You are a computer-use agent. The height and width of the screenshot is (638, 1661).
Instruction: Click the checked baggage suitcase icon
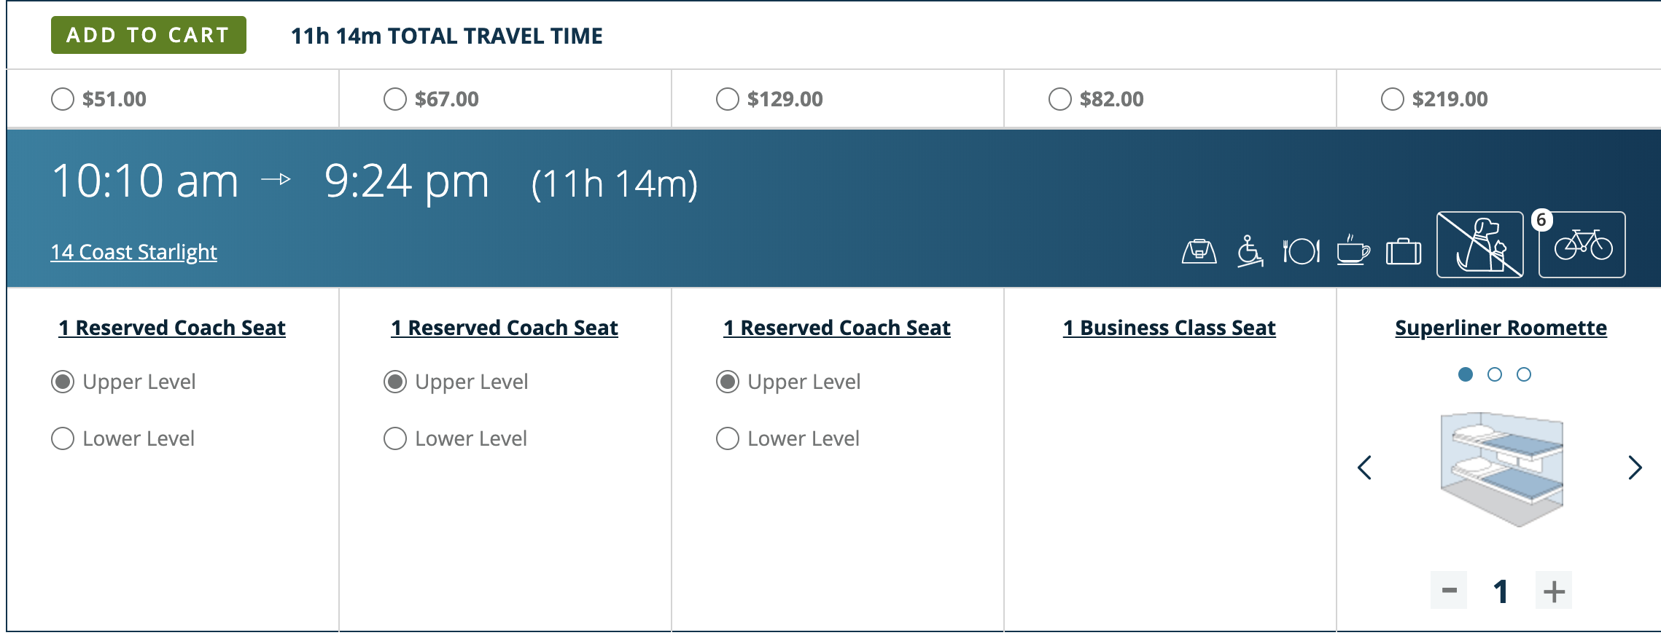(1404, 252)
